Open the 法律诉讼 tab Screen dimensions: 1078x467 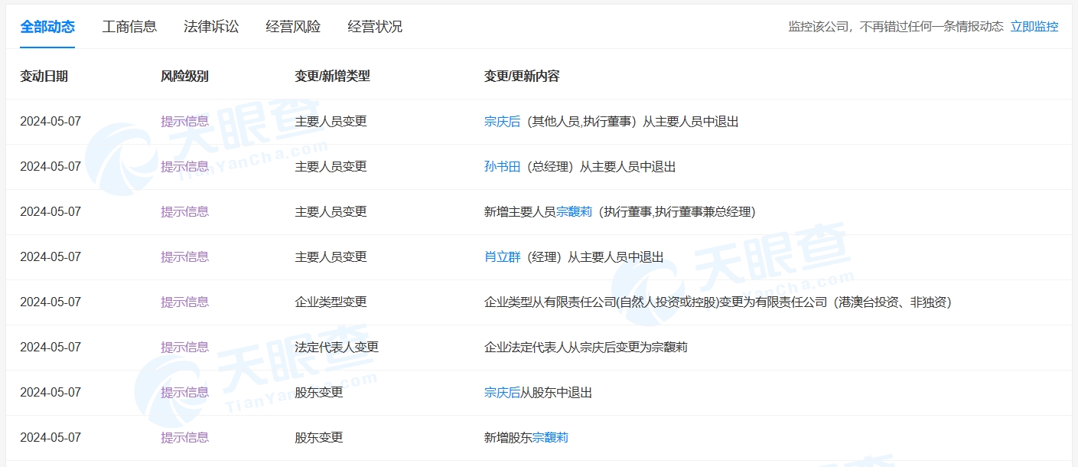211,27
